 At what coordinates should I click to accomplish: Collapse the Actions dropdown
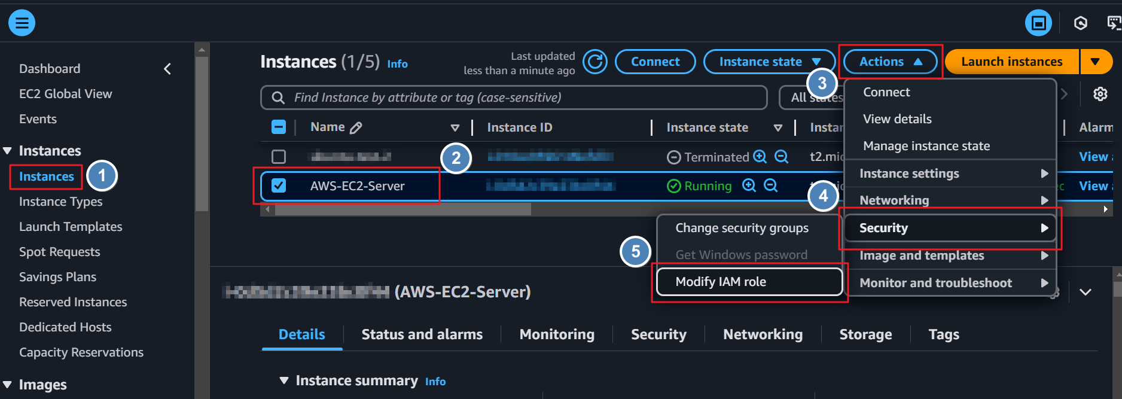pyautogui.click(x=890, y=62)
